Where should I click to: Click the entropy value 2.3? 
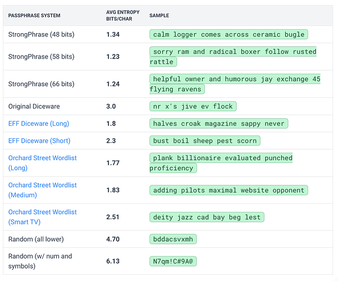[x=111, y=141]
